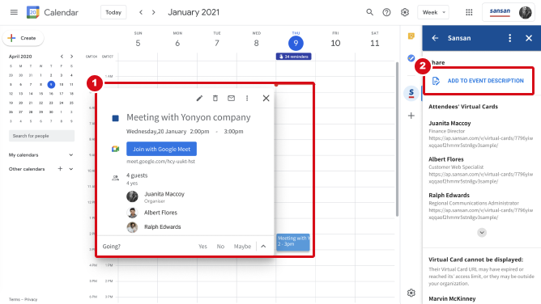541x304 pixels.
Task: Click Join with Google Meet
Action: tap(161, 149)
